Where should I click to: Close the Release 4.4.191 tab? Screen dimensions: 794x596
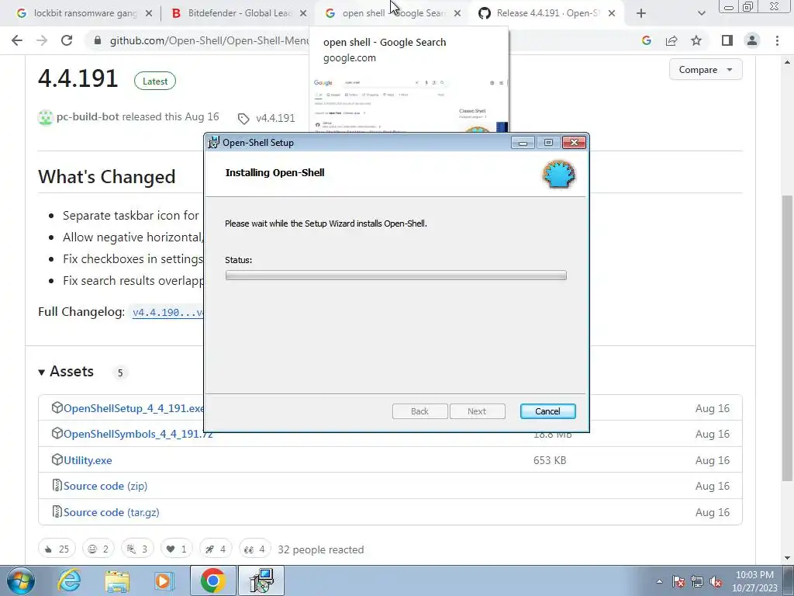pyautogui.click(x=612, y=14)
